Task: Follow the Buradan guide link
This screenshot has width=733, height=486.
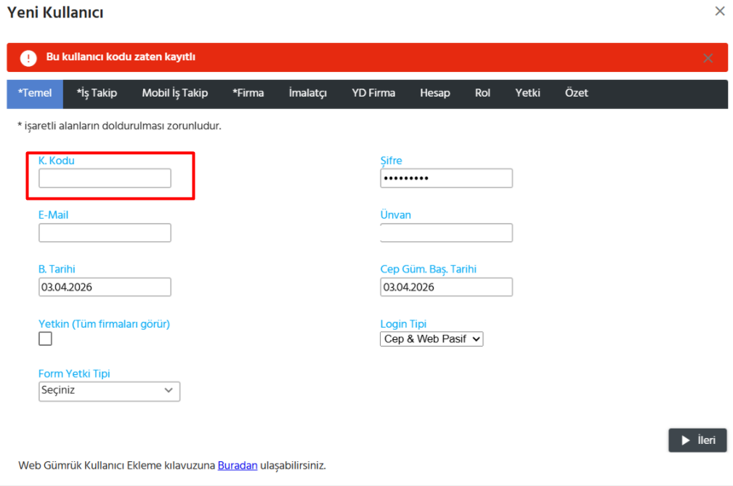Action: (x=238, y=465)
